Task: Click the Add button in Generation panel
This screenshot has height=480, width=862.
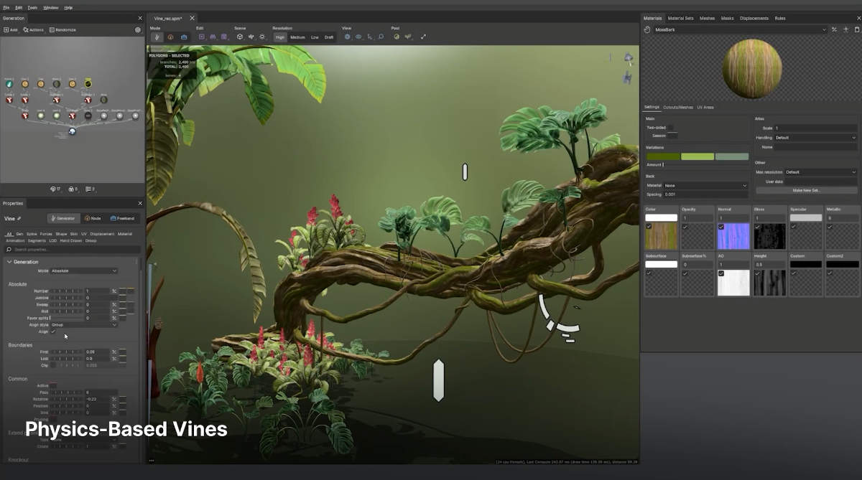Action: pos(11,30)
